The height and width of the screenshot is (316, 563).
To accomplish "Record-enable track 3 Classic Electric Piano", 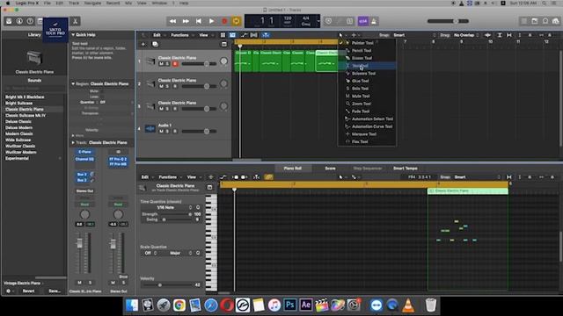I will pos(175,109).
